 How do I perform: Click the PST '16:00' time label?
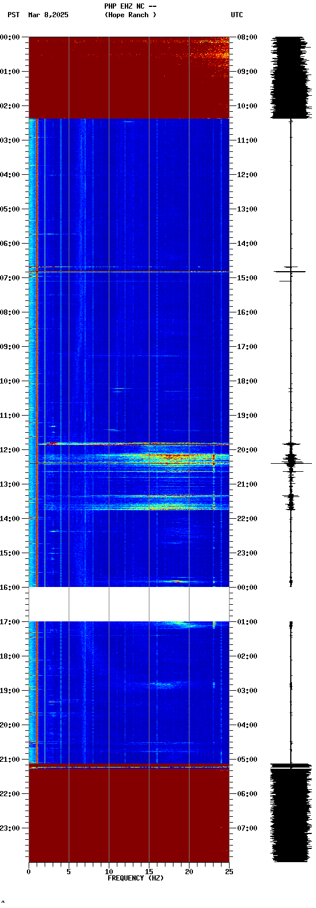click(10, 587)
